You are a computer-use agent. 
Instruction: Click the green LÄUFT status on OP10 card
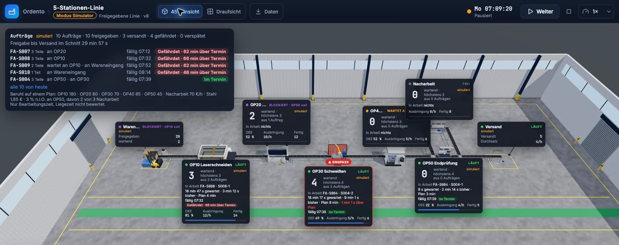click(x=241, y=165)
